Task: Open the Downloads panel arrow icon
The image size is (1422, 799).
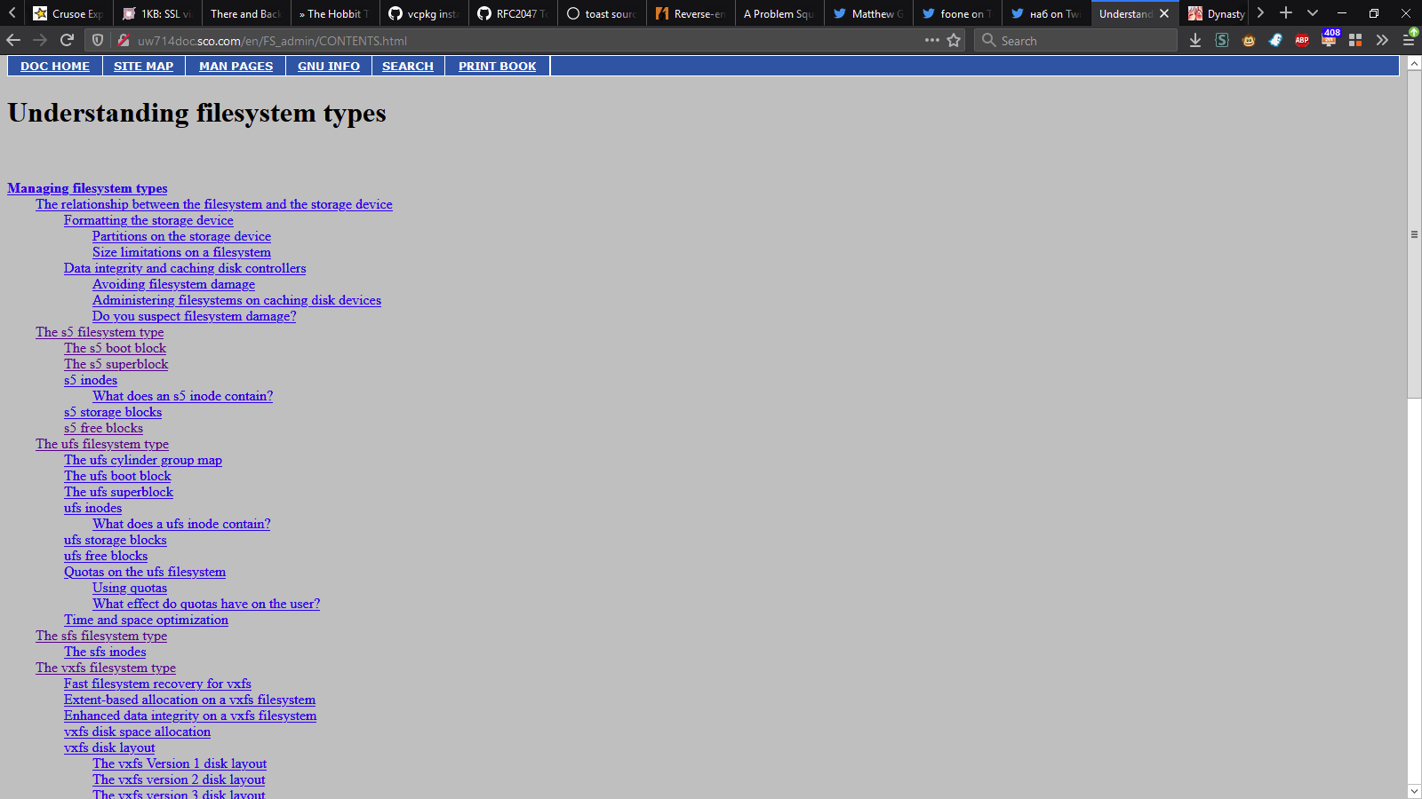Action: click(1195, 40)
